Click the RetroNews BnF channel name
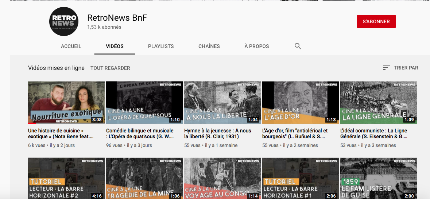 coord(117,18)
